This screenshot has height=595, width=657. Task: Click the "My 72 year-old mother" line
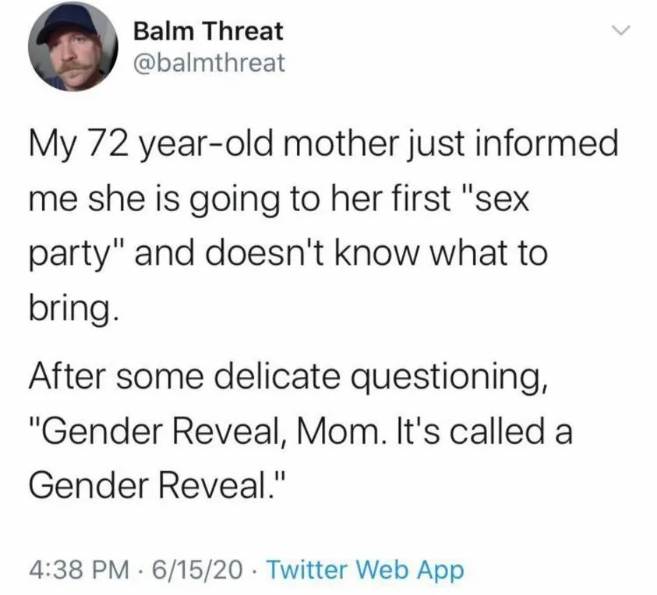click(x=323, y=144)
